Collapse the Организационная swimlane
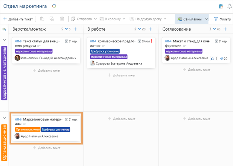Image resolution: width=233 pixels, height=166 pixels. click(x=5, y=118)
